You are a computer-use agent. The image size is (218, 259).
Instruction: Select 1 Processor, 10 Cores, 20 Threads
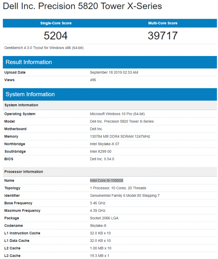coord(118,188)
